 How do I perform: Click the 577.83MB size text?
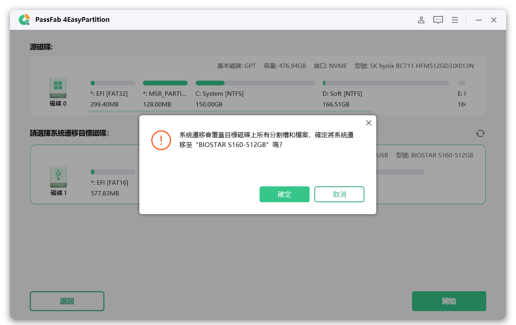coord(105,193)
